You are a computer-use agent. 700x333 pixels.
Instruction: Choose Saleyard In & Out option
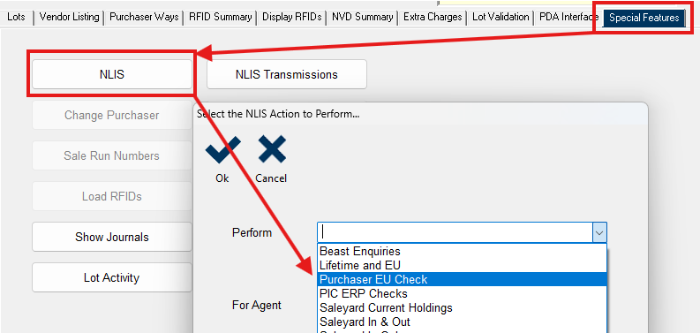462,322
